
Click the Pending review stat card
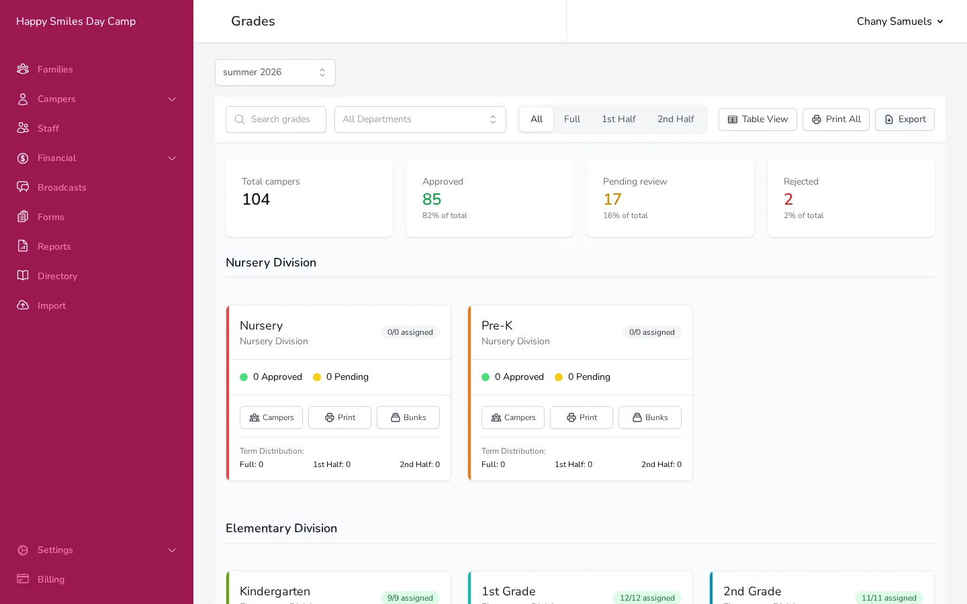670,198
